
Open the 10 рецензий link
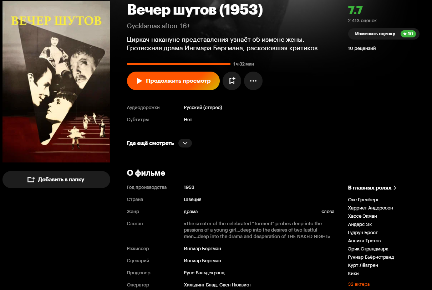click(362, 48)
